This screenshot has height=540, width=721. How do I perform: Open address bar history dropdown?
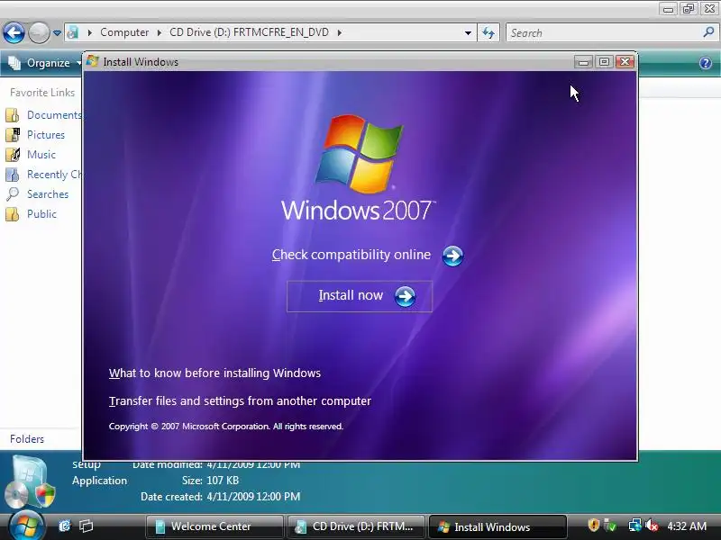[468, 33]
